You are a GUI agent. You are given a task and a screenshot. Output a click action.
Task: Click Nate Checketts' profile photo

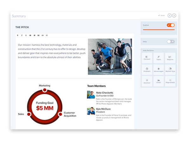(x=91, y=95)
